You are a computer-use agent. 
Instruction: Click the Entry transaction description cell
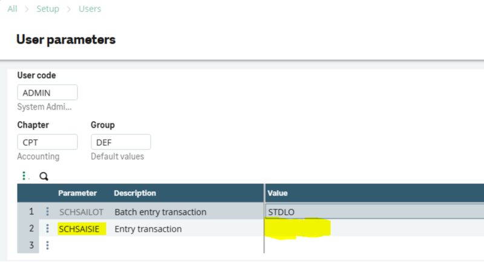click(148, 229)
